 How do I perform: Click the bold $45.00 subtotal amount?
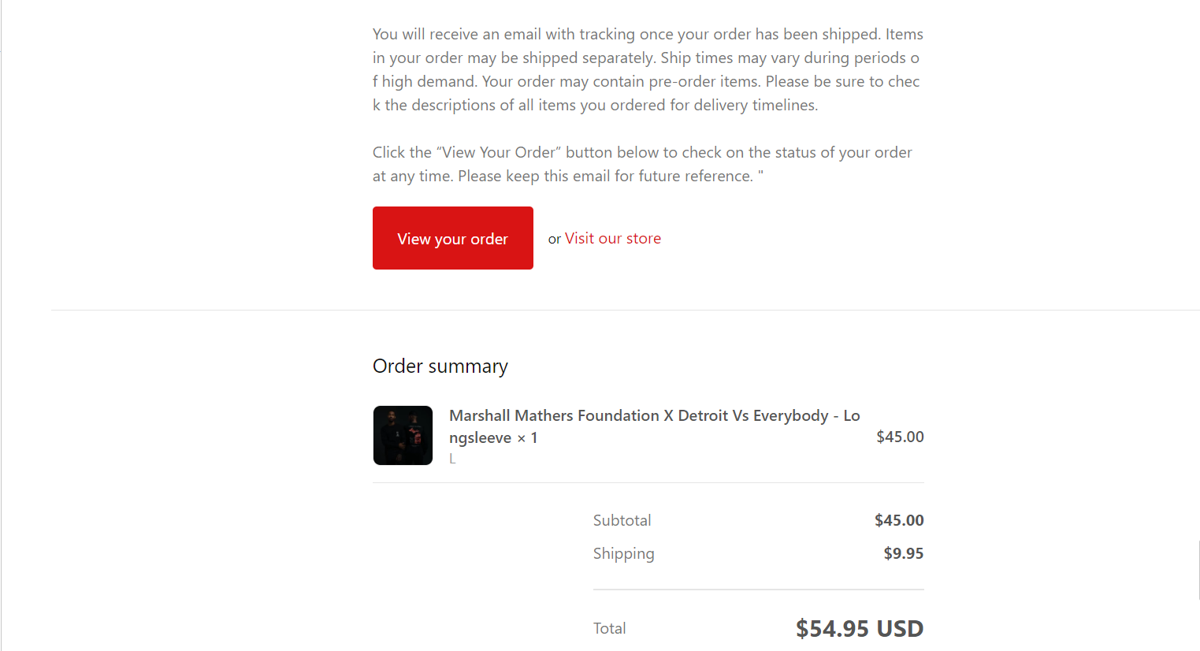click(x=899, y=520)
